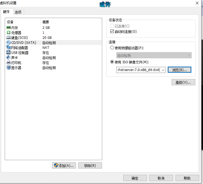Select the network adapter (网络适配器) icon
The height and width of the screenshot is (184, 203).
(9, 47)
